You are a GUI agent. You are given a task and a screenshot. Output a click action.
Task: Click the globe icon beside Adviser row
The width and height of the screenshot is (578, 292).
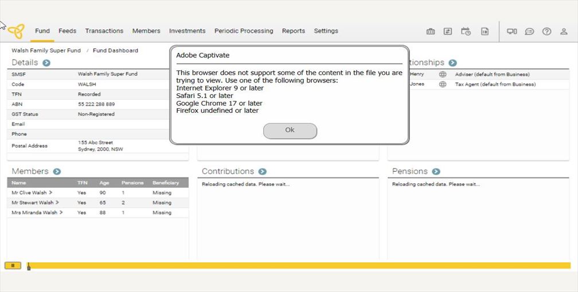pyautogui.click(x=443, y=74)
